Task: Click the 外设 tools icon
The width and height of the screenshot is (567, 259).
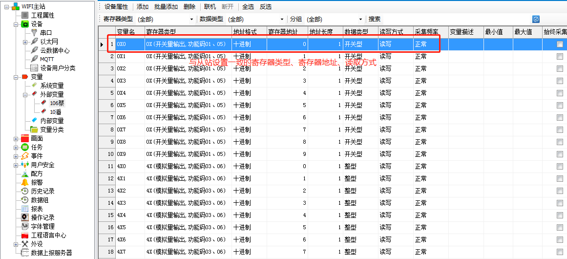Action: (x=24, y=244)
